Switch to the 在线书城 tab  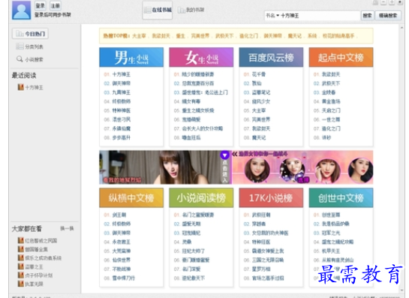click(158, 10)
